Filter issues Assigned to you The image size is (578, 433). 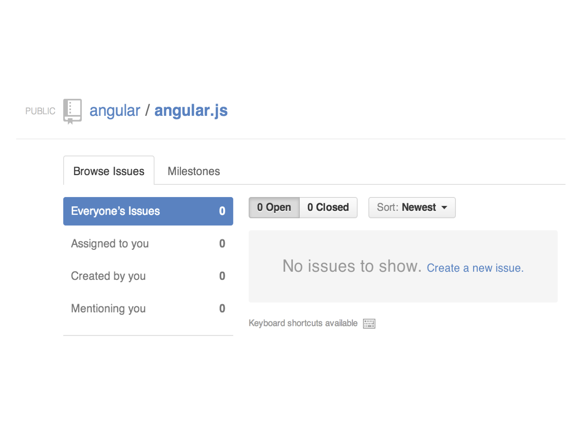coord(148,244)
